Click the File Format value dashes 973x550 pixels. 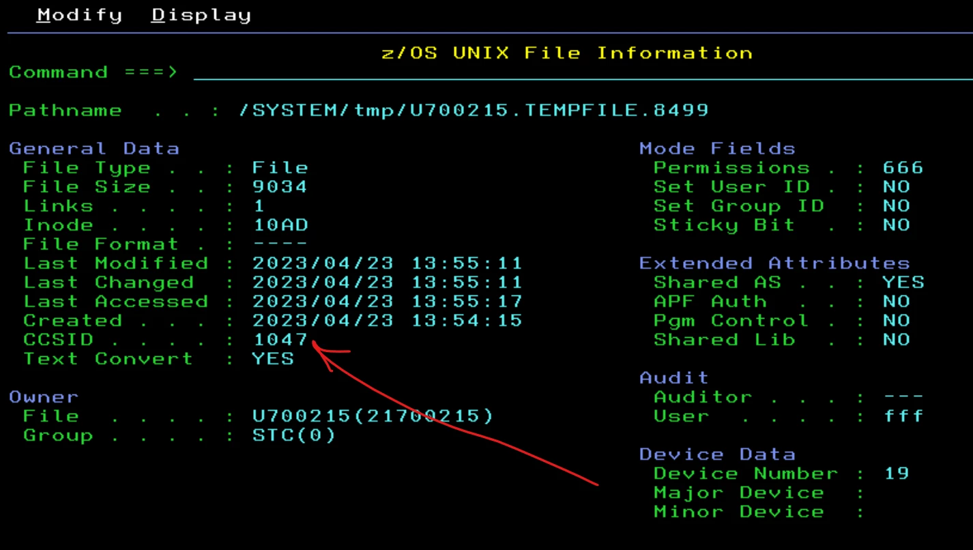coord(280,244)
